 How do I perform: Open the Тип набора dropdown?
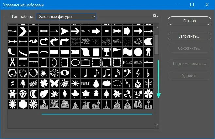[x=66, y=17]
